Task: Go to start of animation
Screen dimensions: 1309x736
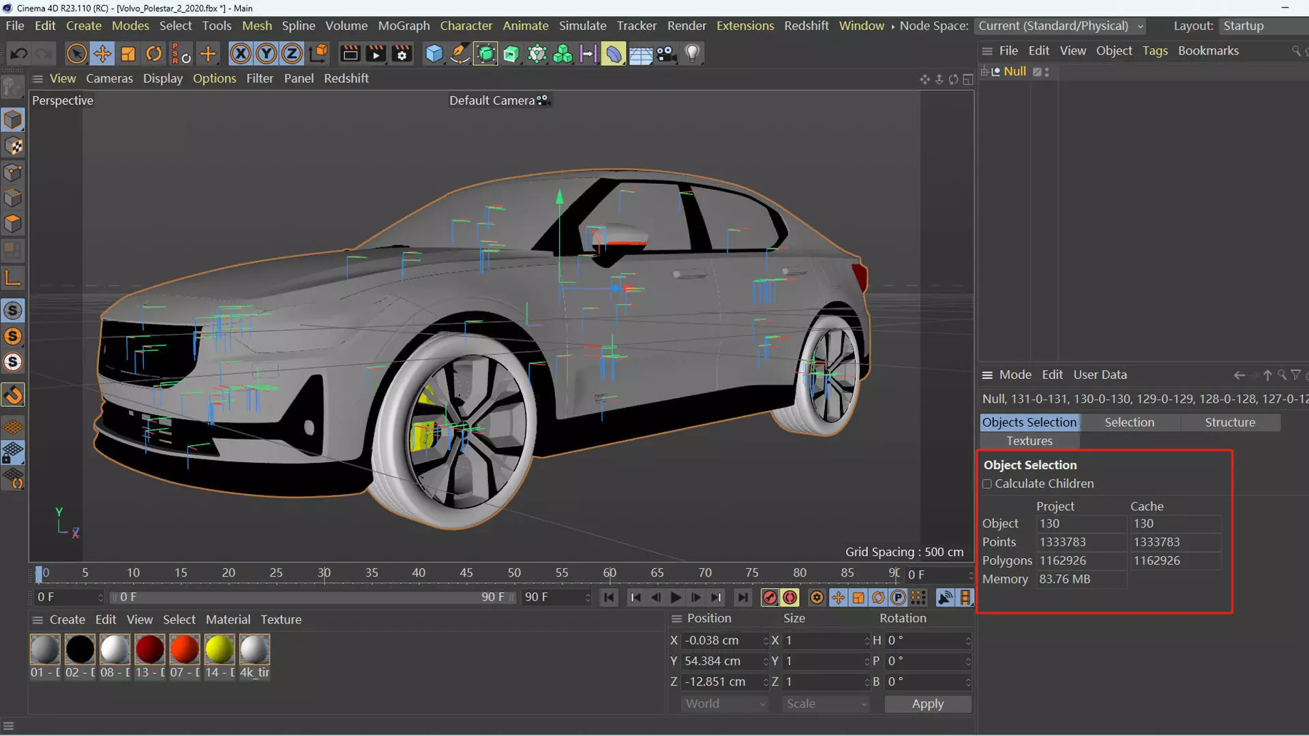Action: pos(609,598)
